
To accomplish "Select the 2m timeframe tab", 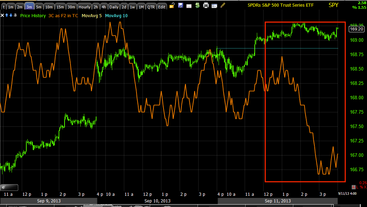I will (x=20, y=7).
